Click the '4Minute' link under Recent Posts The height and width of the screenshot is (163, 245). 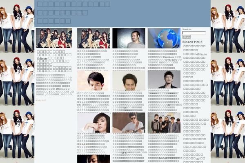coord(202,54)
